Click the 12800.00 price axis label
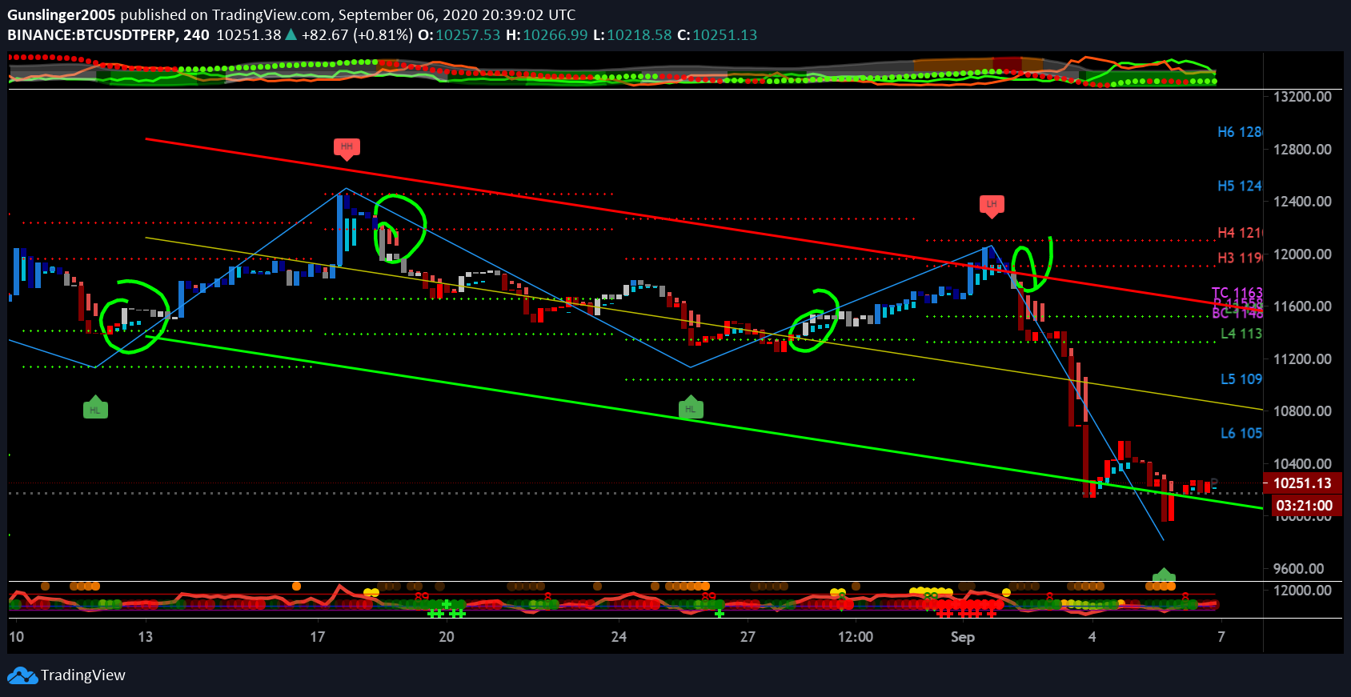The image size is (1351, 697). pyautogui.click(x=1302, y=150)
